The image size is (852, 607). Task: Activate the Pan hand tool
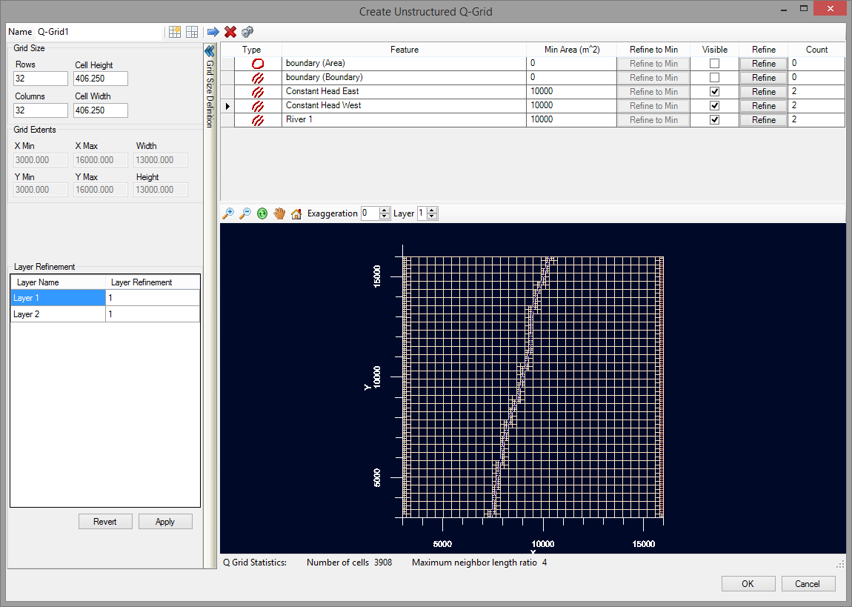(279, 213)
